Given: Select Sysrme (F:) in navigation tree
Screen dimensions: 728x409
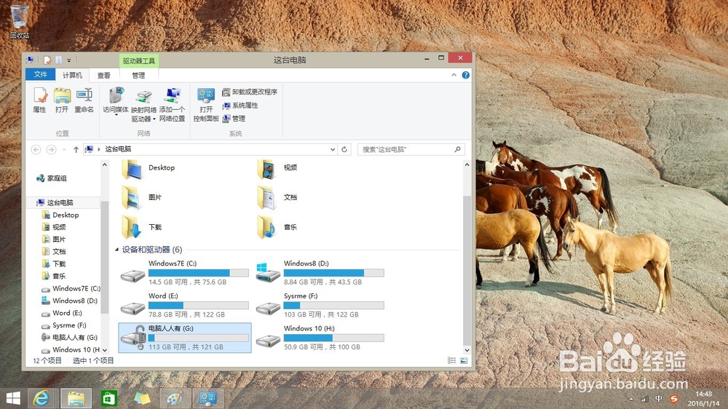Looking at the screenshot, I should [64, 325].
